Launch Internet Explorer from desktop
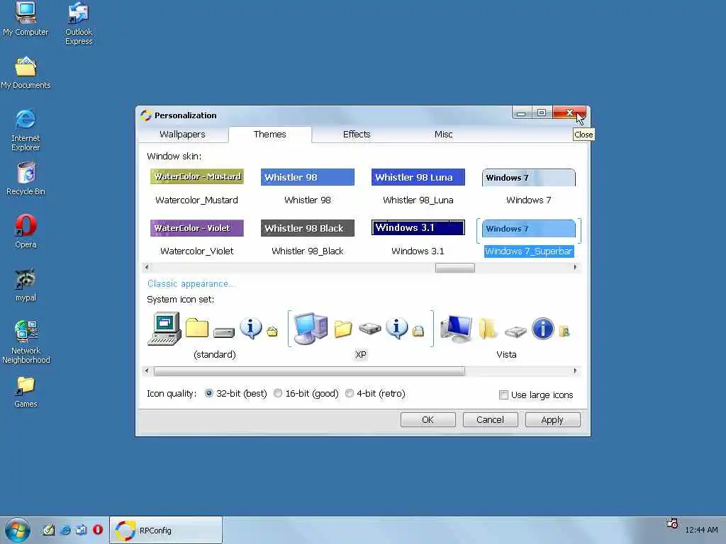 pyautogui.click(x=26, y=130)
